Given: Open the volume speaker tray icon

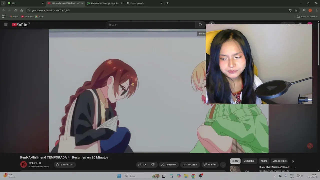Looking at the screenshot, I should pyautogui.click(x=302, y=176).
